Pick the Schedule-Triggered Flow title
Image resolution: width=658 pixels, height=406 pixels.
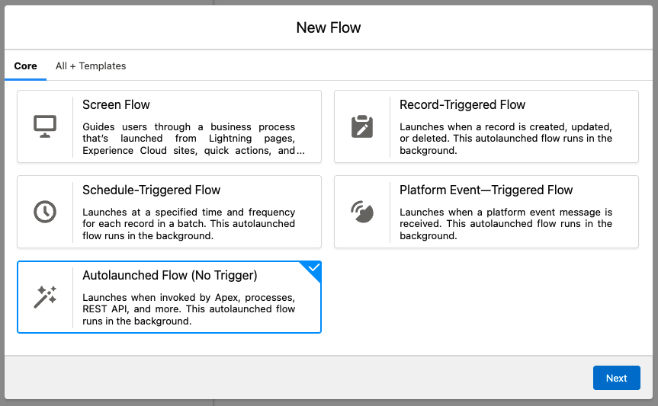pos(152,190)
